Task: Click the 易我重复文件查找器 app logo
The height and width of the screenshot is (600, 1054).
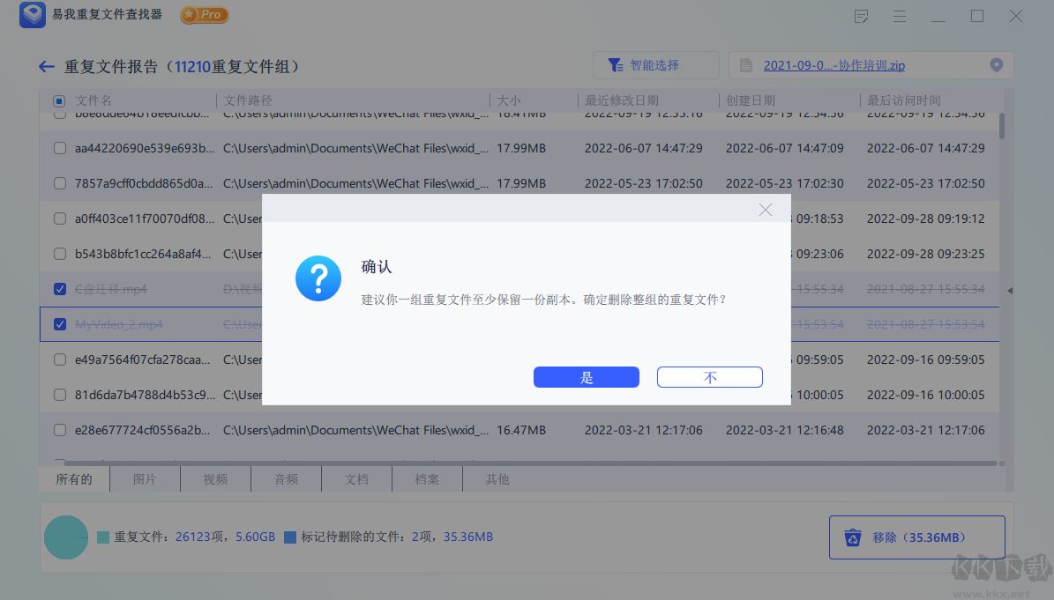Action: [33, 14]
